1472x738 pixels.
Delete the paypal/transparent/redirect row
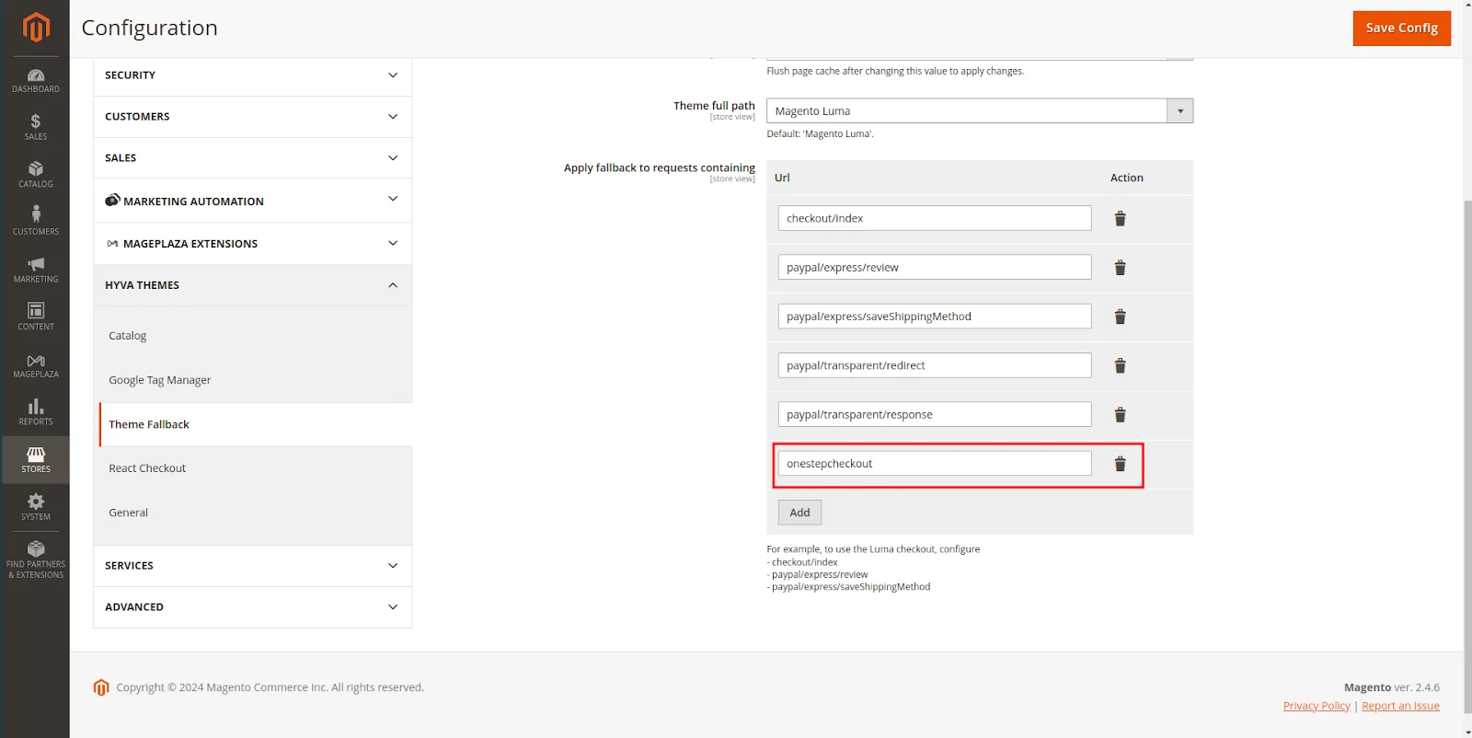point(1120,366)
